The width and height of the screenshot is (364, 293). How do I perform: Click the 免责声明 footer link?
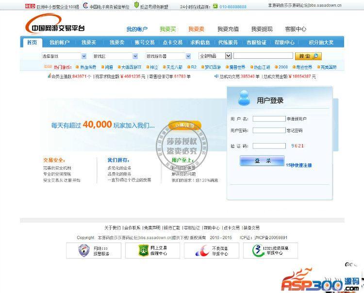tap(152, 228)
